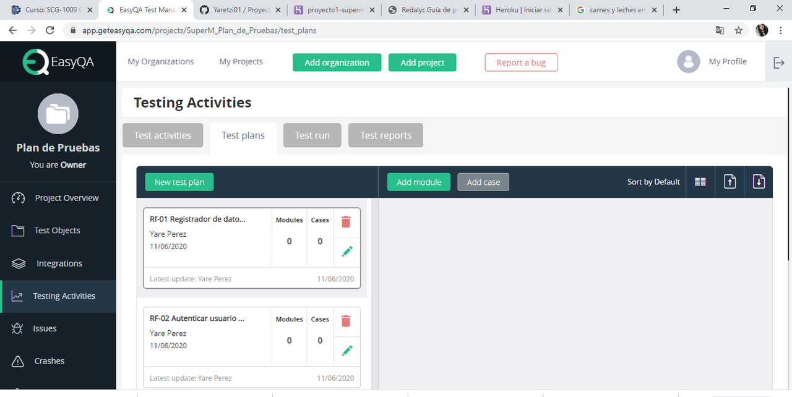Open the Sort by Default dropdown
Viewport: 792px width, 397px height.
click(x=653, y=182)
